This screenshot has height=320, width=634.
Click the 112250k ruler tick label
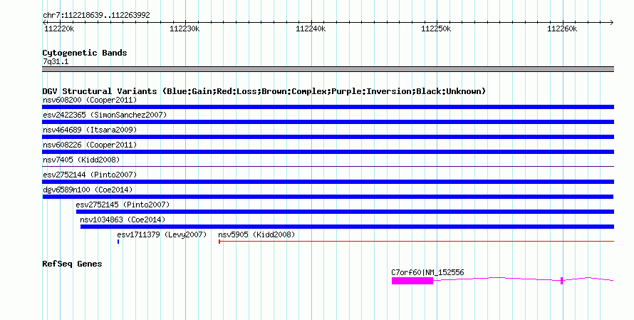click(436, 29)
